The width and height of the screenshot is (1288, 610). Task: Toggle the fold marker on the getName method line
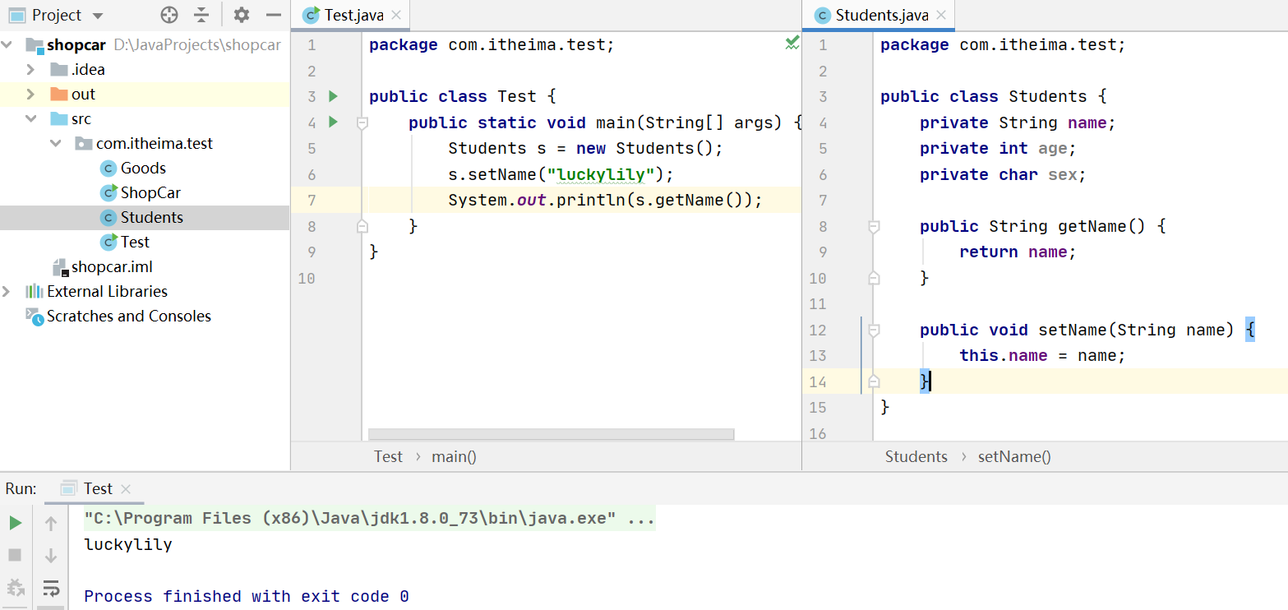click(874, 226)
